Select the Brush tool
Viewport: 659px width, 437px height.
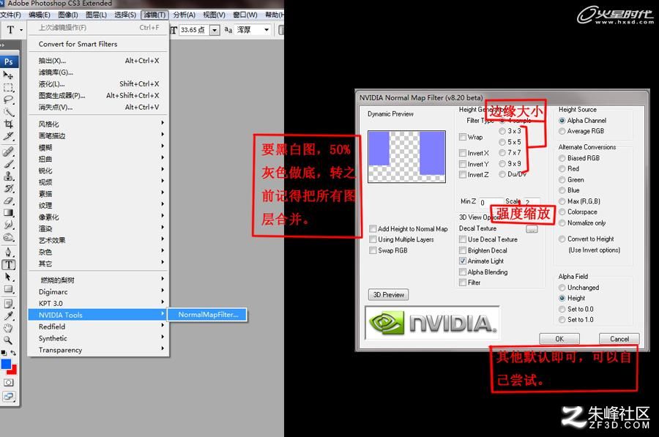(8, 163)
